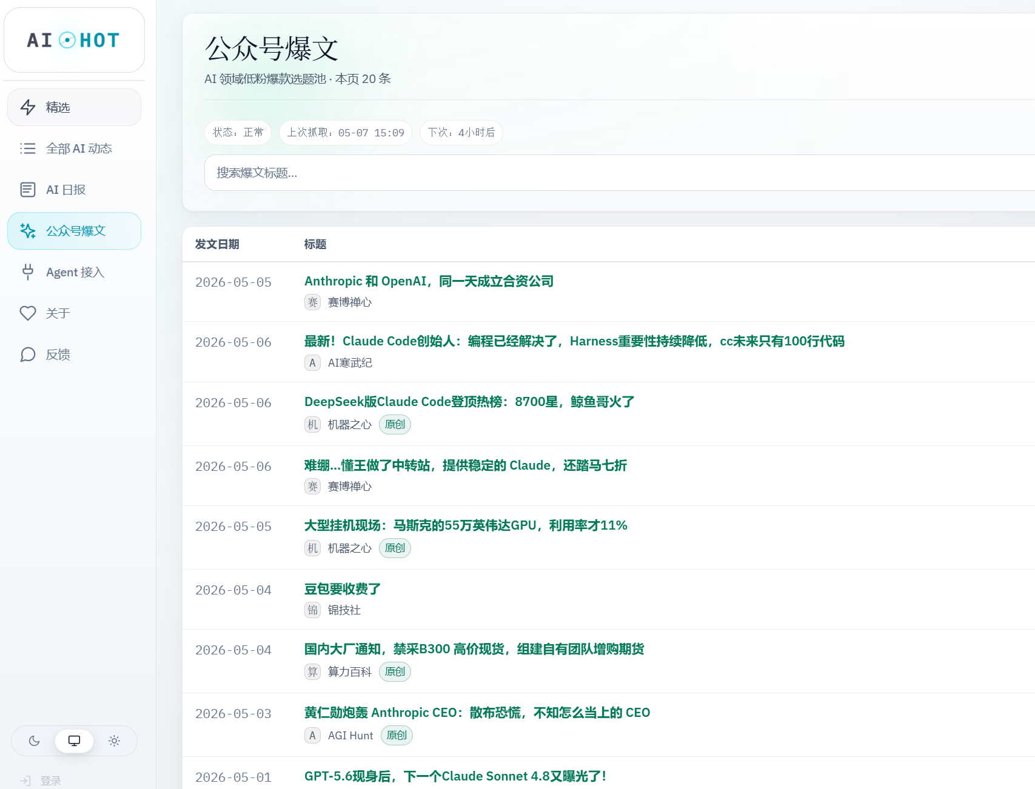Viewport: 1035px width, 789px height.
Task: Click the date 2026-05-03
Action: (x=233, y=714)
